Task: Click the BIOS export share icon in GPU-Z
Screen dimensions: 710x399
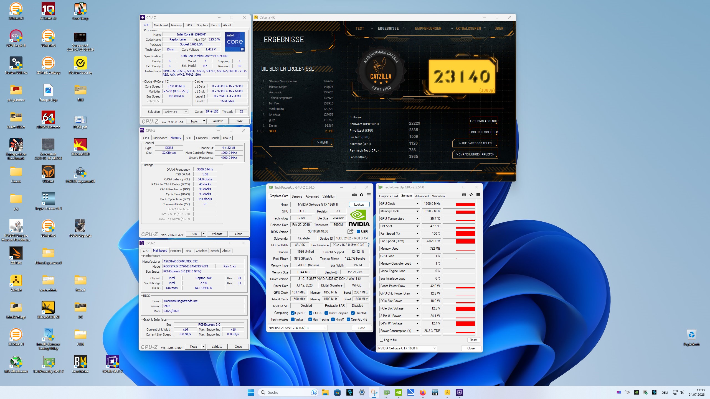Action: coord(350,231)
